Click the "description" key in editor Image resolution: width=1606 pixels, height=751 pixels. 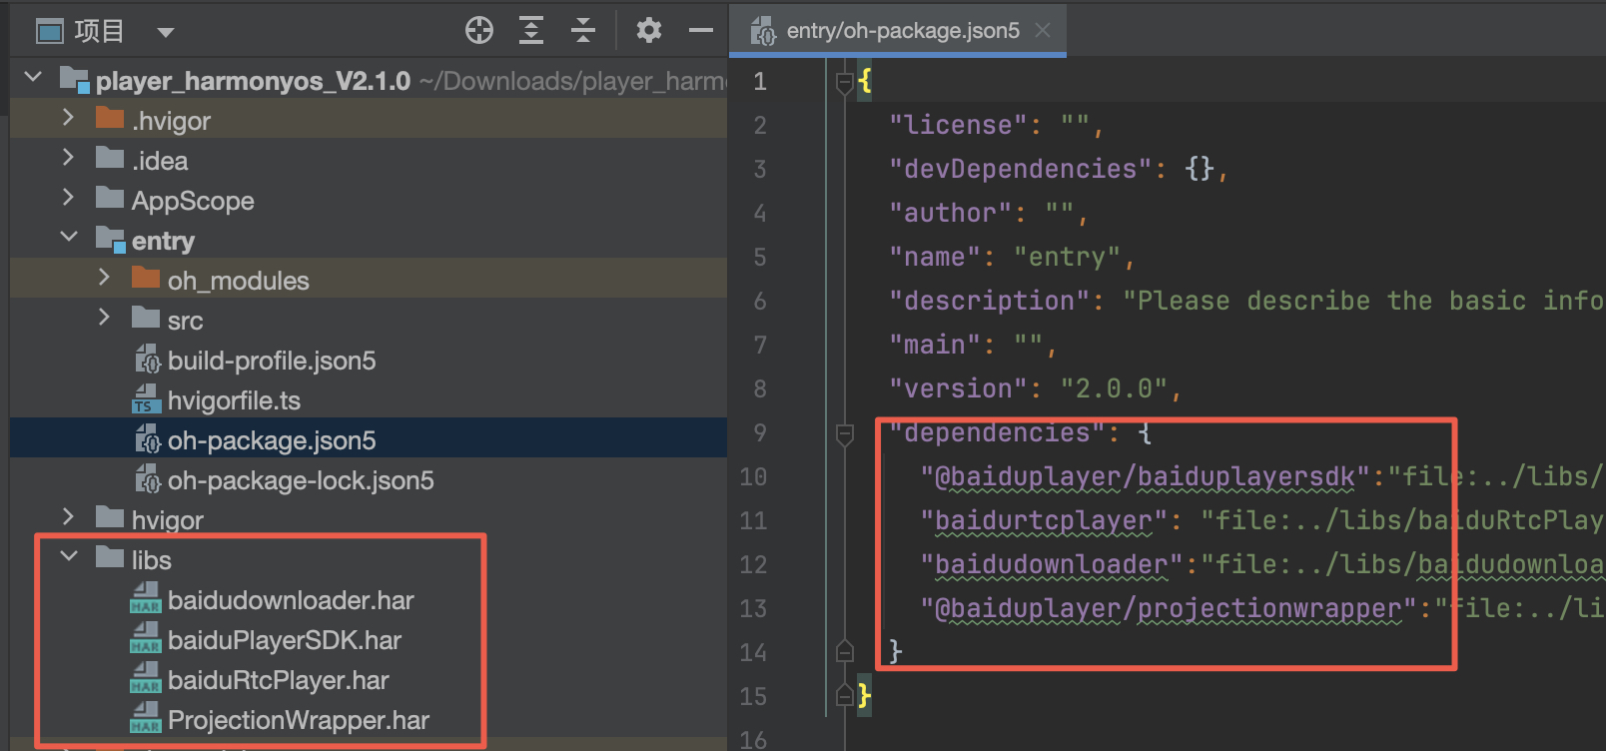pyautogui.click(x=989, y=301)
